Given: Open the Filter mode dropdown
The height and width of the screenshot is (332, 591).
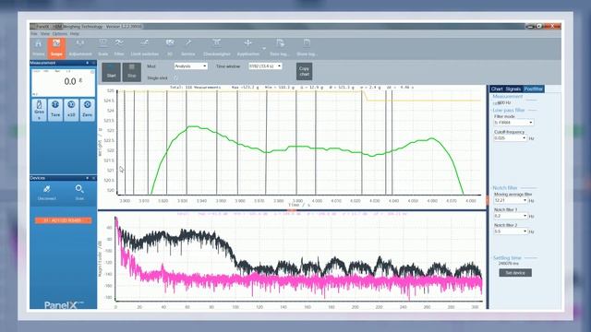Looking at the screenshot, I should point(513,123).
